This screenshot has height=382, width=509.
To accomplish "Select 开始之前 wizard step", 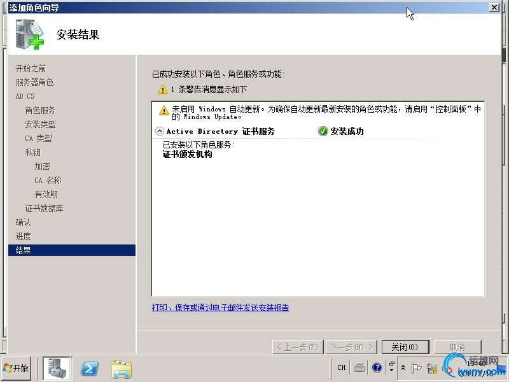I will pyautogui.click(x=31, y=68).
